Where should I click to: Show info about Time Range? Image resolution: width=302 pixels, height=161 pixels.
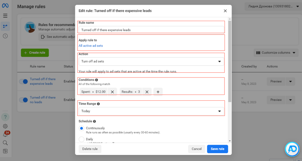98,104
